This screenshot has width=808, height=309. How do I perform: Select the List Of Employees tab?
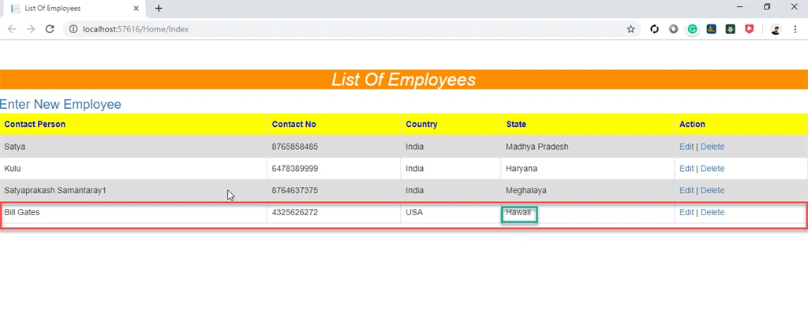tap(74, 9)
